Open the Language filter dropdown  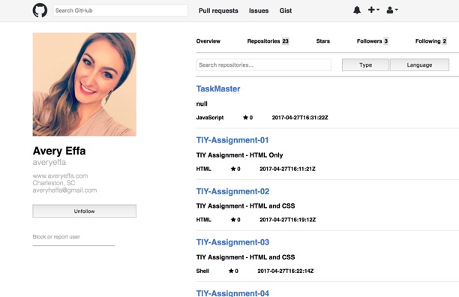click(x=419, y=65)
